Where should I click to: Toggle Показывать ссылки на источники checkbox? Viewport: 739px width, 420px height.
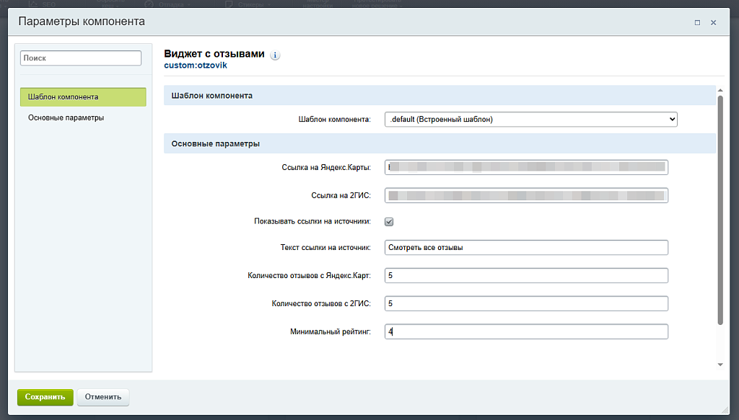(389, 221)
